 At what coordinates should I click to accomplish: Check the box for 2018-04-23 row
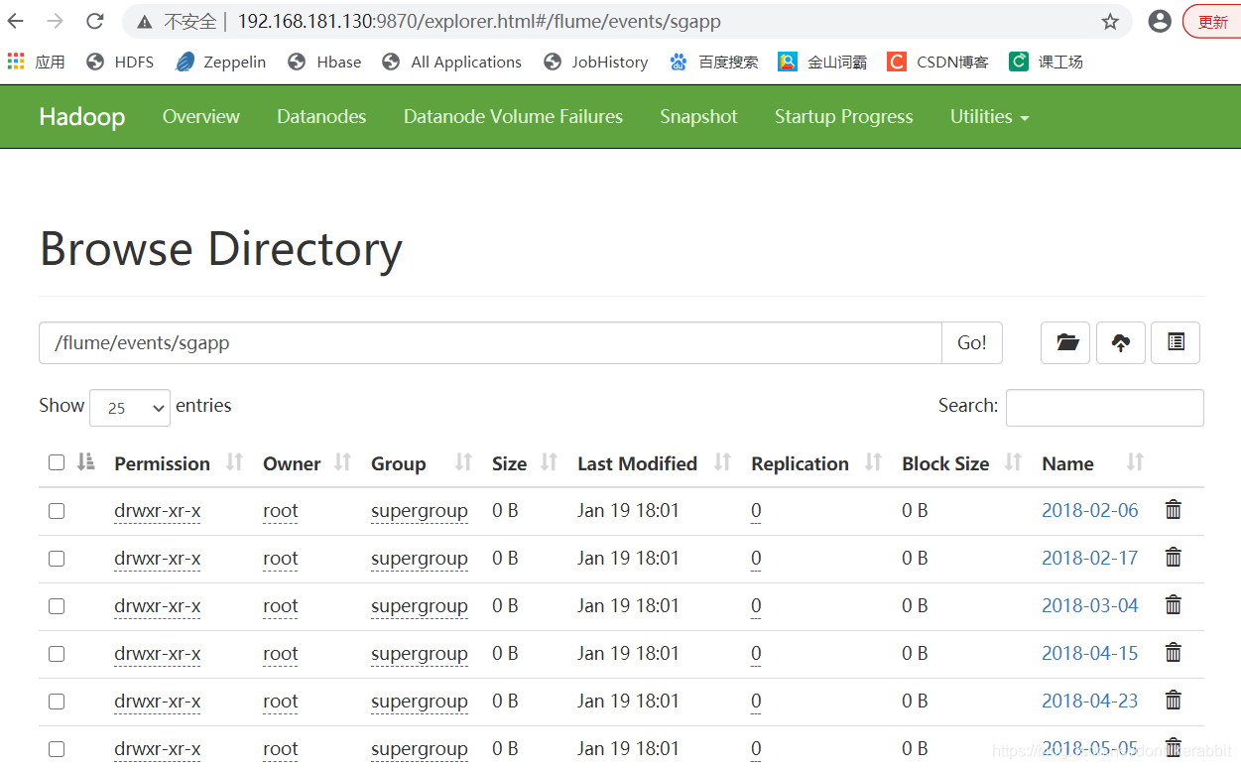(x=57, y=702)
